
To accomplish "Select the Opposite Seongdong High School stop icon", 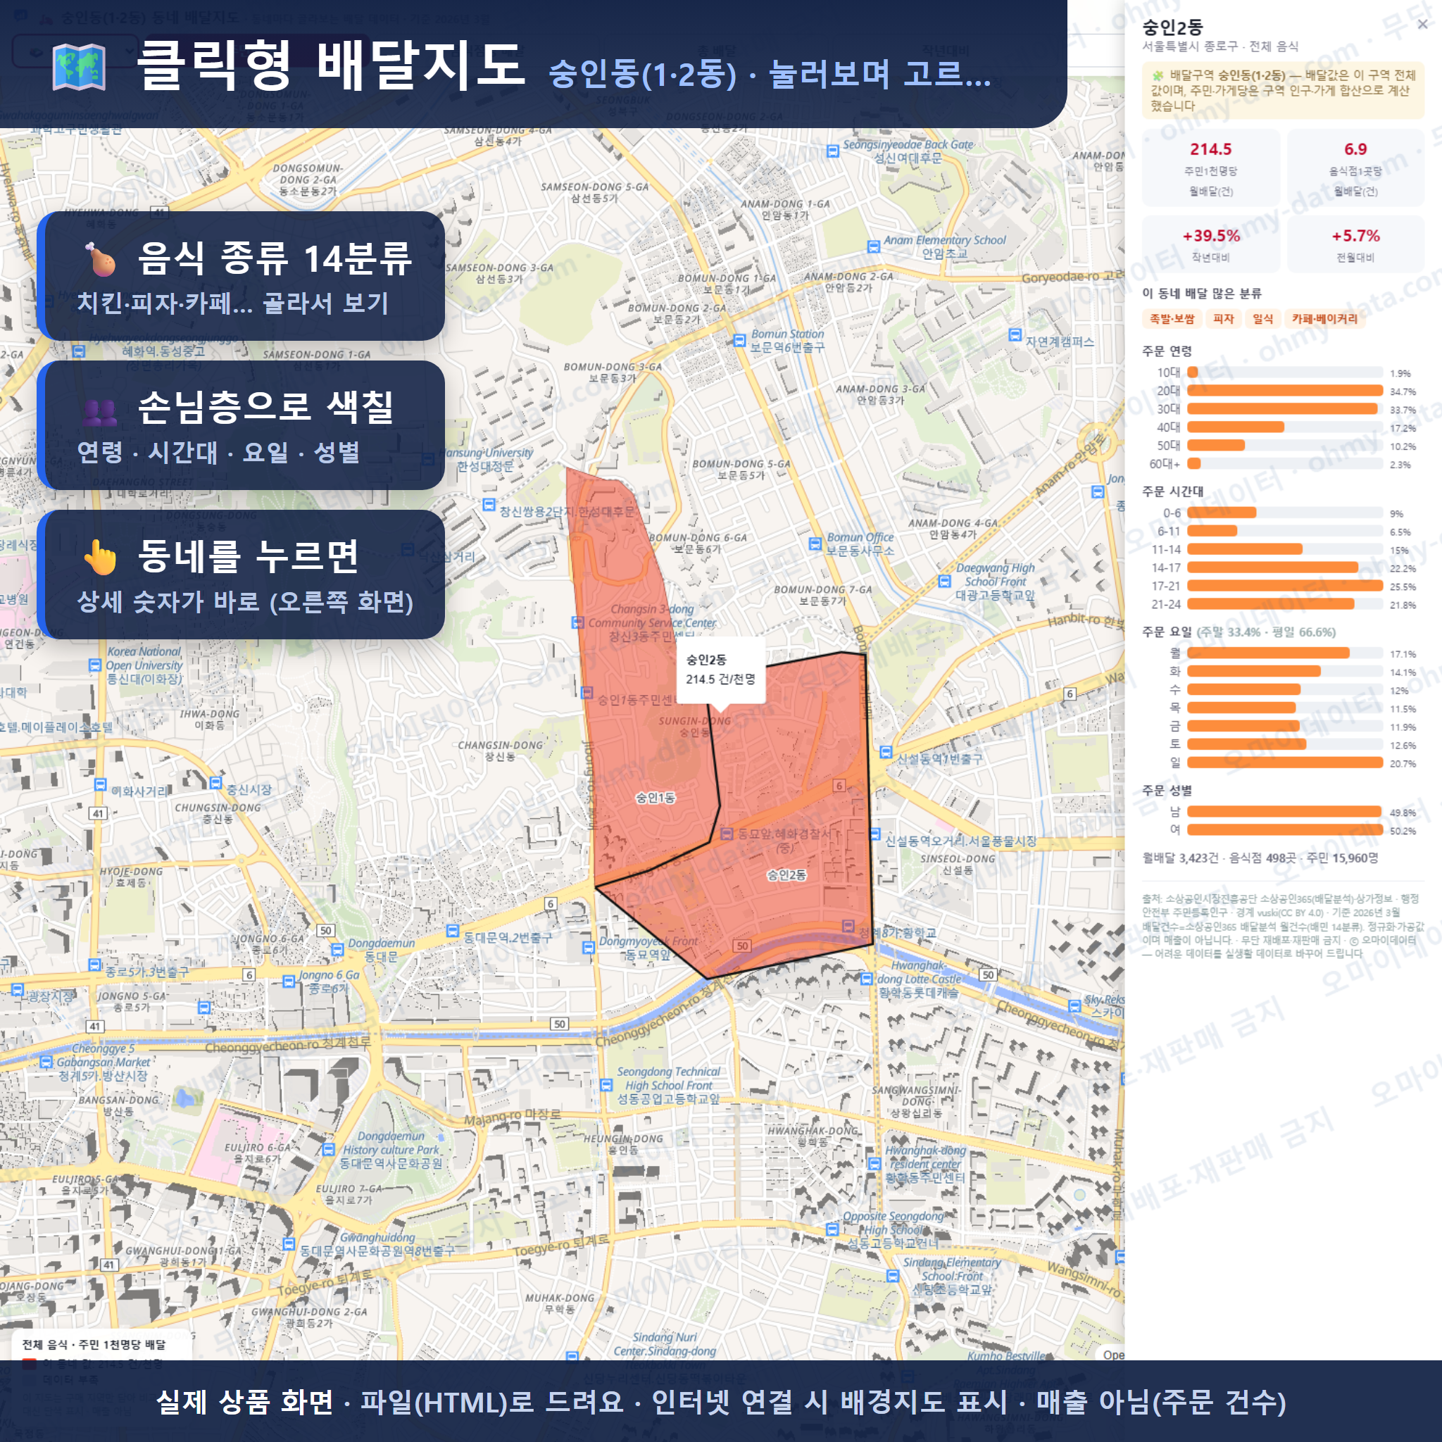I will [x=832, y=1229].
